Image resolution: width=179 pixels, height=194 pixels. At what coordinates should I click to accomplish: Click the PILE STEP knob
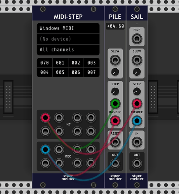pyautogui.click(x=115, y=92)
